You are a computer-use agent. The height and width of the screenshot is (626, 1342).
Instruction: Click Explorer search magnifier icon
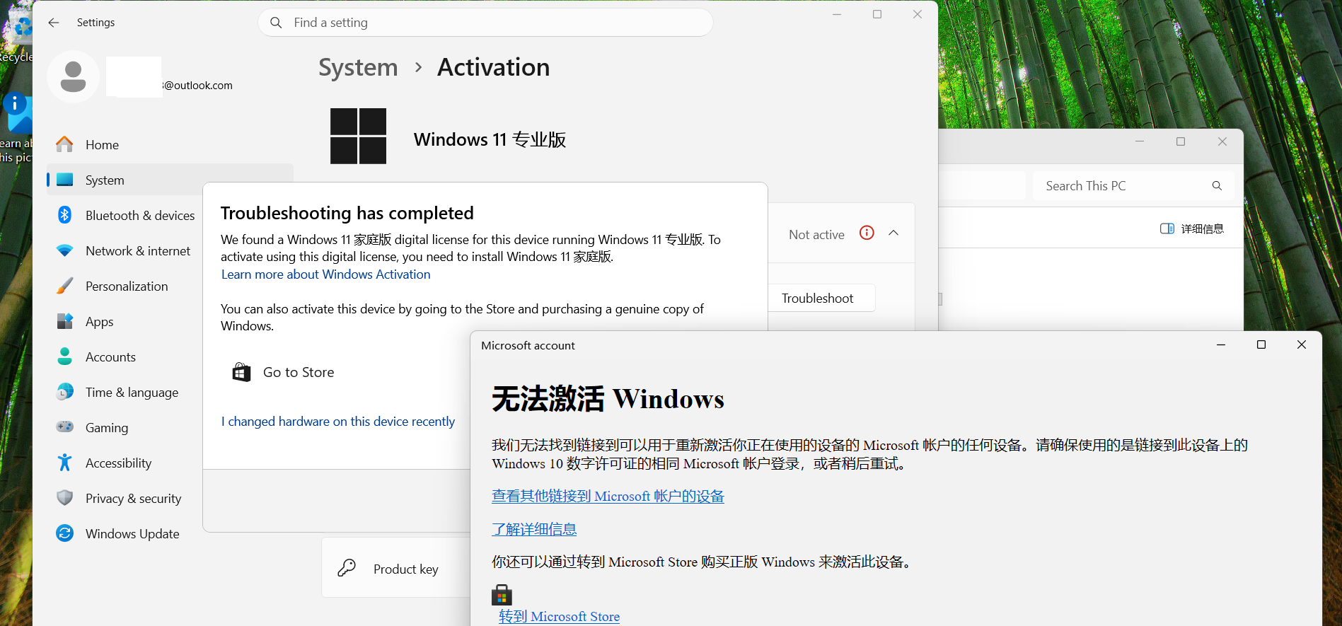[1217, 185]
